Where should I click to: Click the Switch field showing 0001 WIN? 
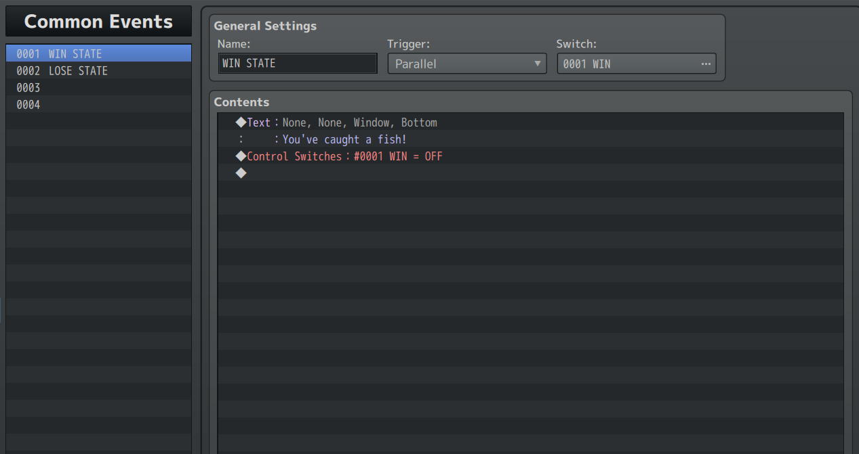pyautogui.click(x=637, y=64)
